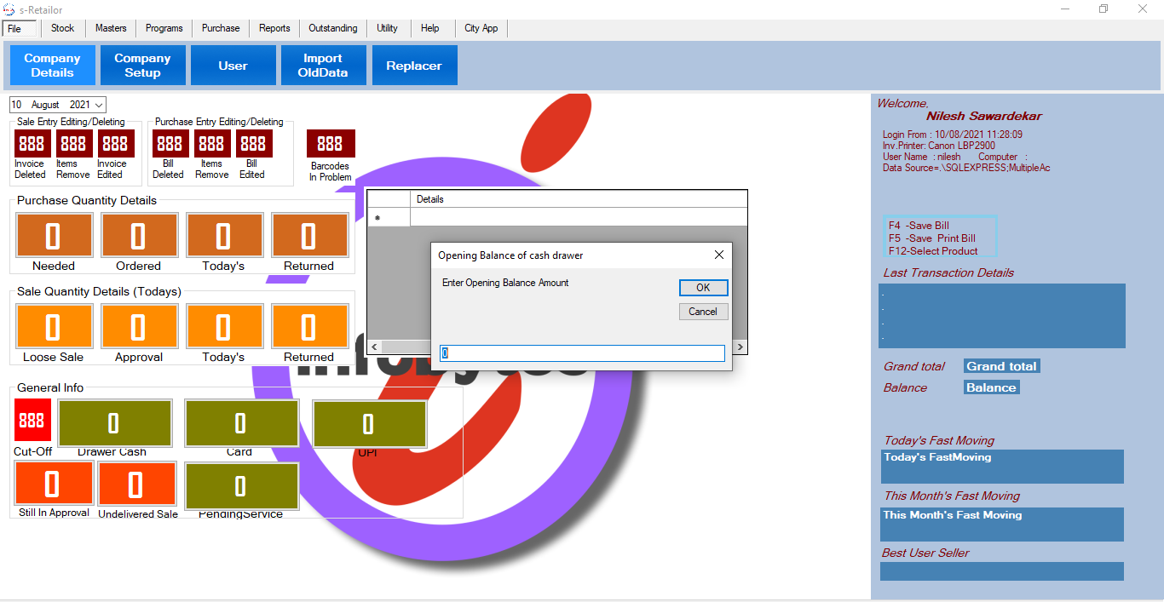Expand the date picker dropdown
The width and height of the screenshot is (1164, 602).
100,105
